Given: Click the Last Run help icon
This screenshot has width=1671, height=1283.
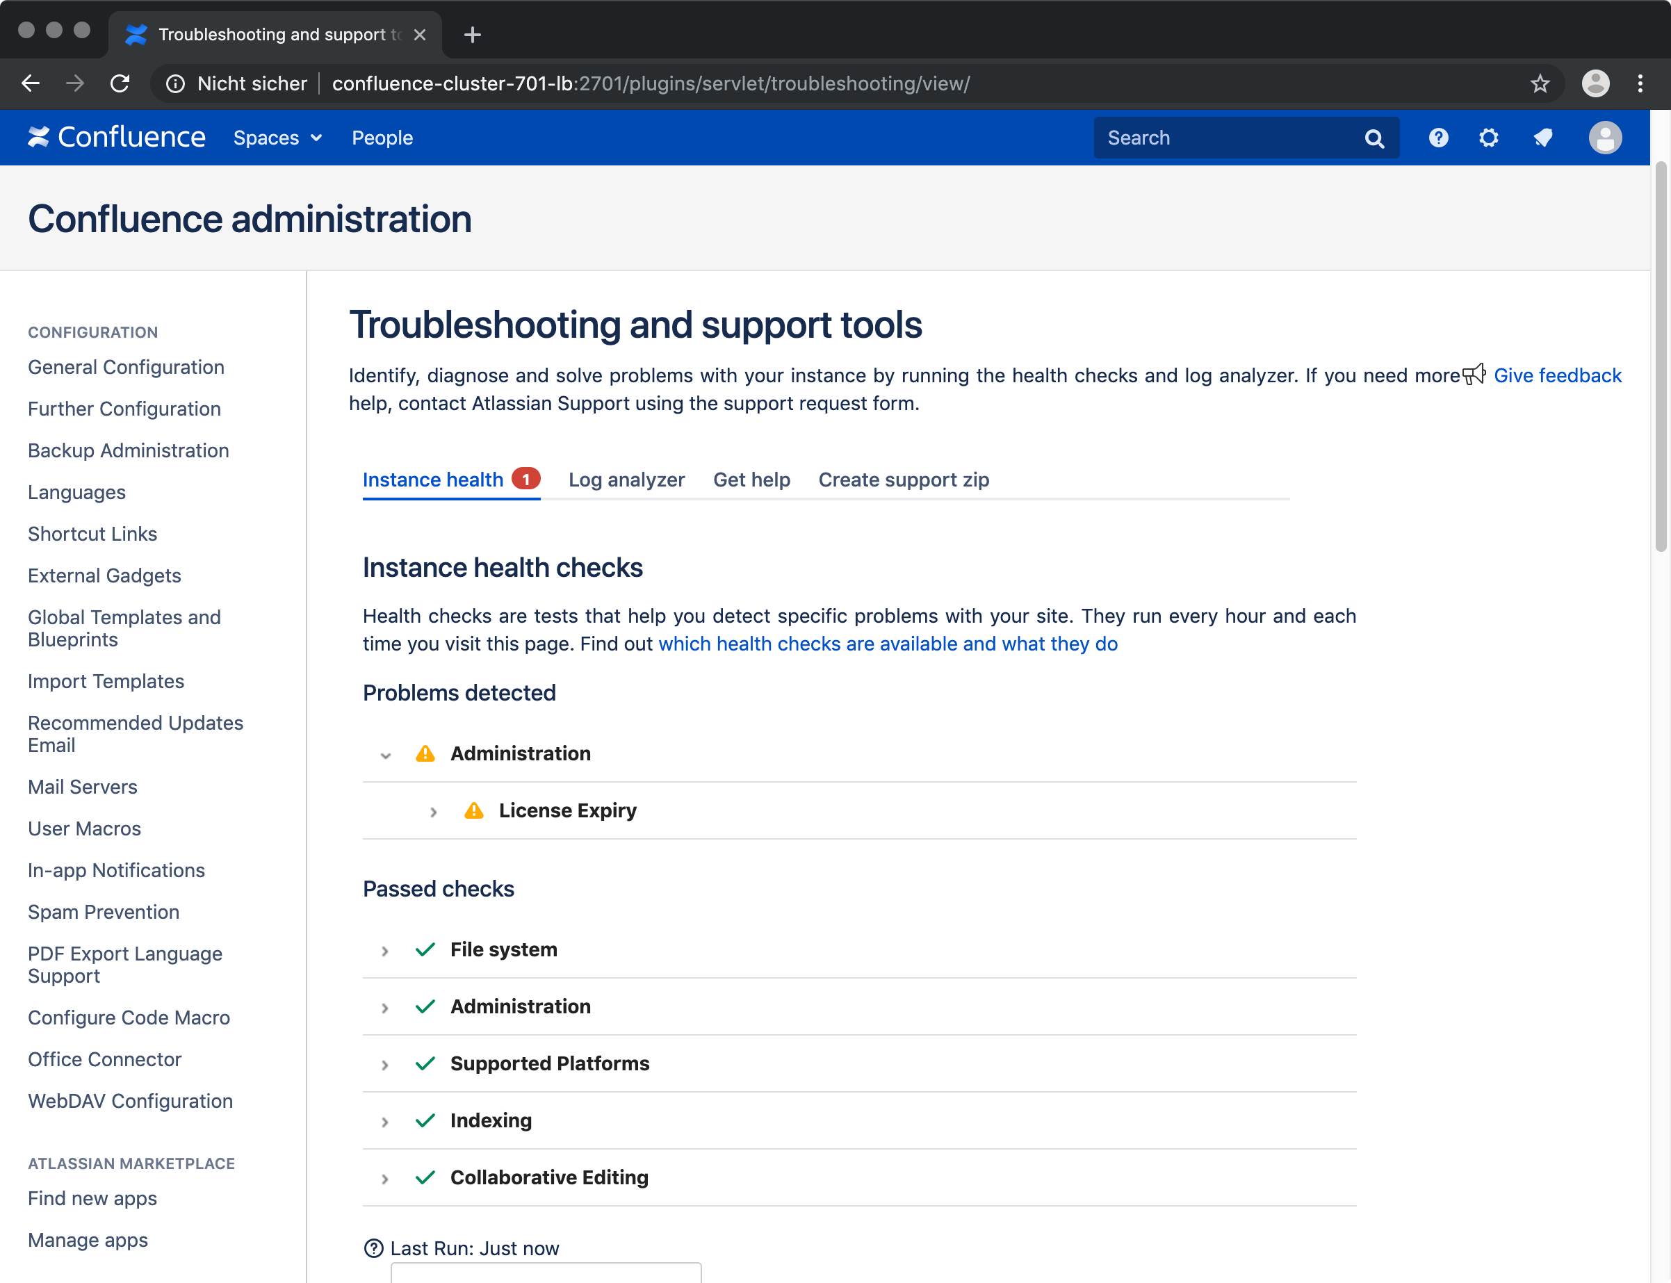Looking at the screenshot, I should (373, 1248).
